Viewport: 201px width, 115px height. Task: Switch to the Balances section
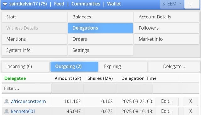pyautogui.click(x=100, y=17)
